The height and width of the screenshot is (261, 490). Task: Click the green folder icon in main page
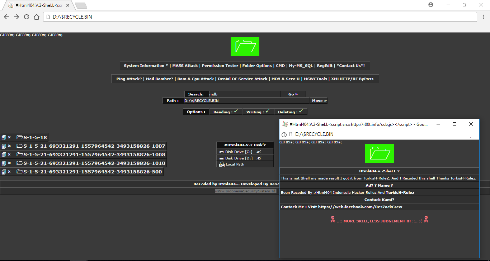[x=245, y=46]
